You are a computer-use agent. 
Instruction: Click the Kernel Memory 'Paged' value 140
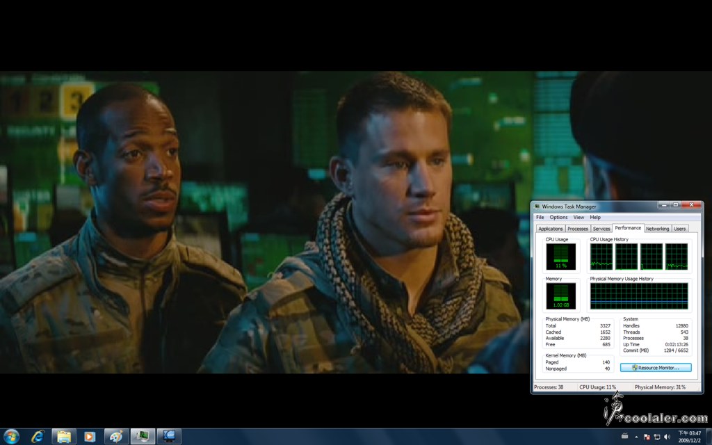[606, 362]
